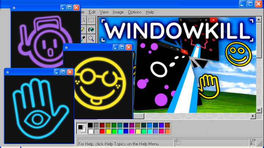Open the Edit menu
The image size is (264, 148).
[92, 12]
